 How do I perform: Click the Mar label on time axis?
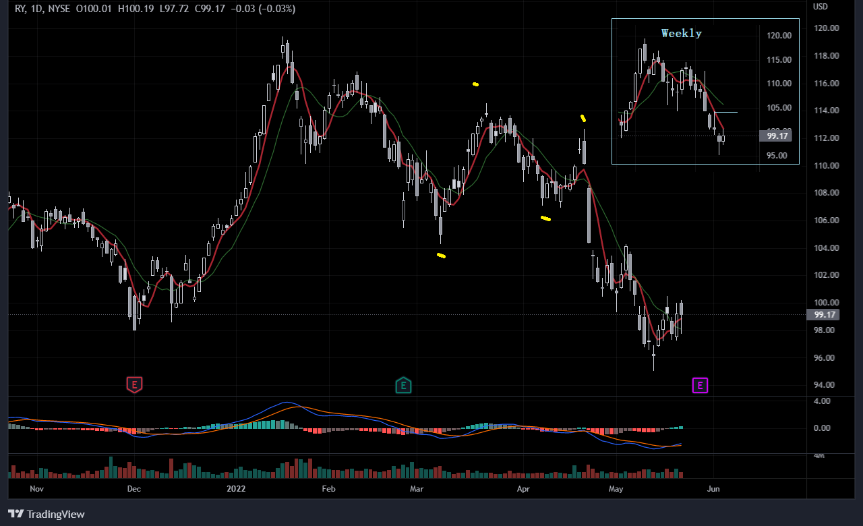click(417, 488)
